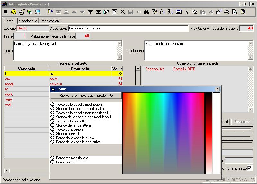Open search with the binoculars icon
257x184 pixels.
pos(146,12)
